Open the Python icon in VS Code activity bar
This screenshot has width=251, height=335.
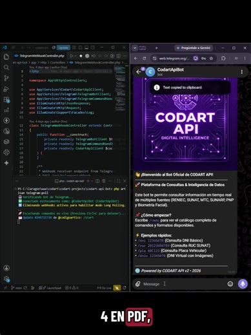6,153
